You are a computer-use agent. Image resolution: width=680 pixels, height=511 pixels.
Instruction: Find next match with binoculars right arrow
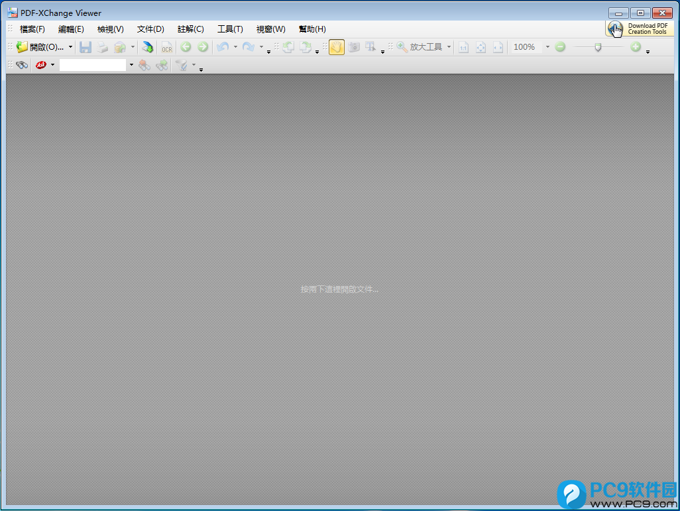tap(162, 65)
